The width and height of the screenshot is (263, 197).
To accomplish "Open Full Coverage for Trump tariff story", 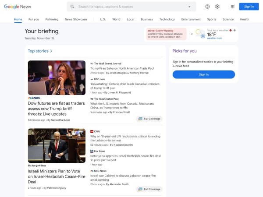I will point(149,119).
